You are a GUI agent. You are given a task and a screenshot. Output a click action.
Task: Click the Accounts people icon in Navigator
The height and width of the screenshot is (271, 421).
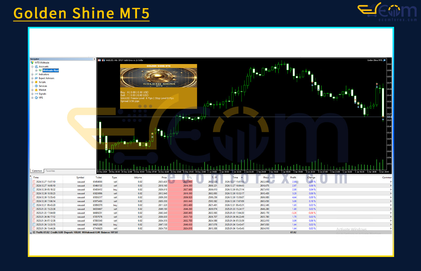pos(37,67)
